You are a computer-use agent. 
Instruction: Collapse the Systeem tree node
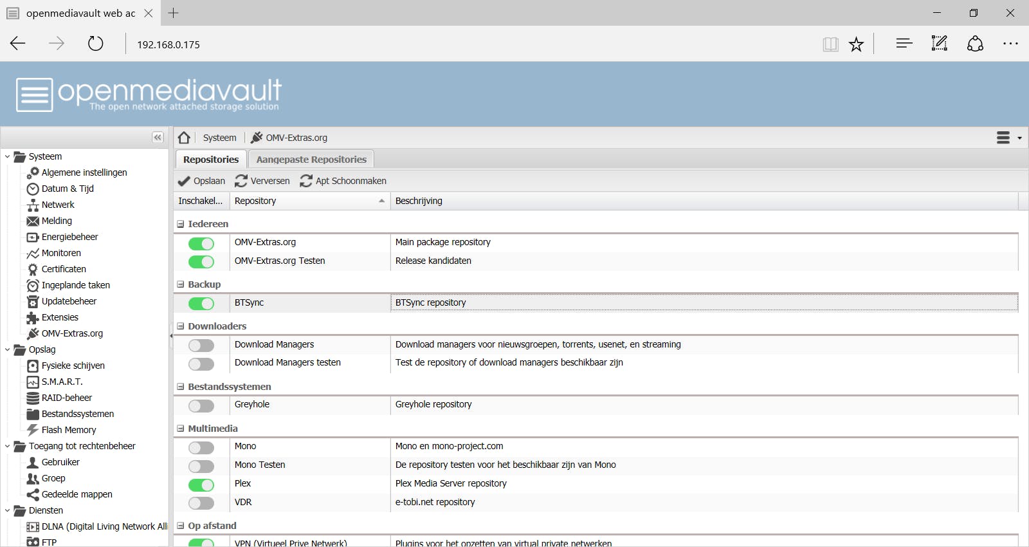[x=7, y=156]
